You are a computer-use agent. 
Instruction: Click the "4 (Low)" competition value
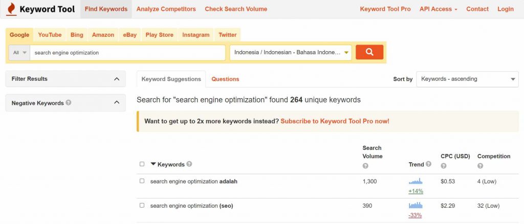click(x=487, y=182)
